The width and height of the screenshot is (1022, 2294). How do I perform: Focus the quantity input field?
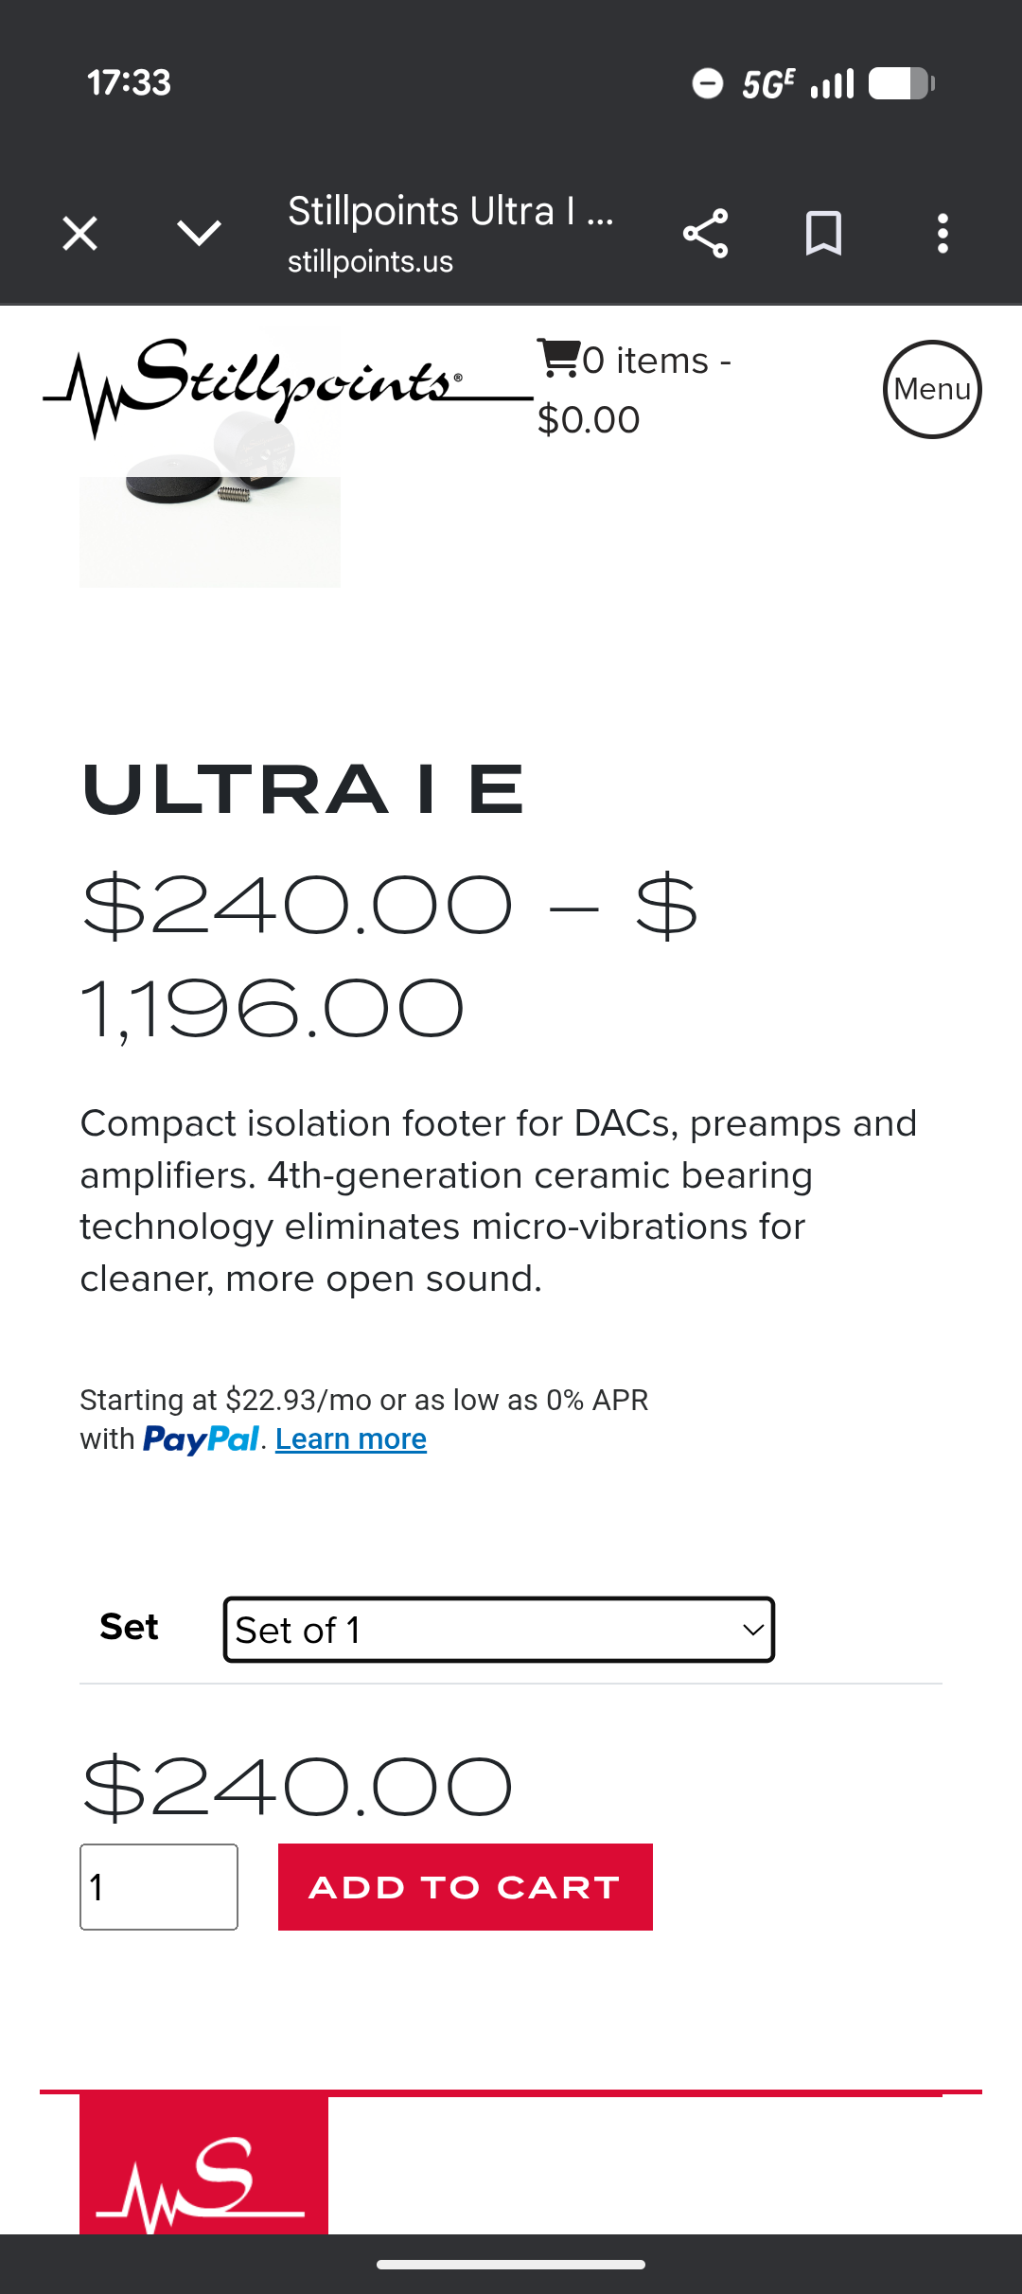(159, 1887)
